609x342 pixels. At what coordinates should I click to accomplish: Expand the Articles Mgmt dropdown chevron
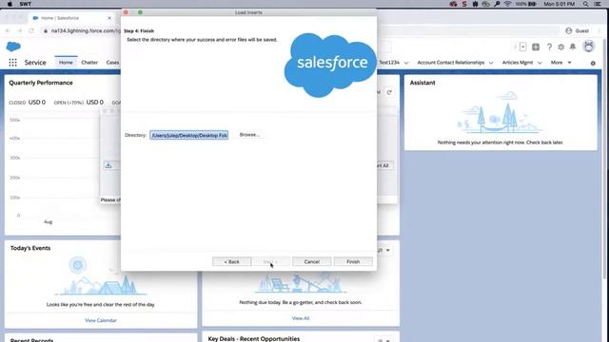[x=540, y=63]
